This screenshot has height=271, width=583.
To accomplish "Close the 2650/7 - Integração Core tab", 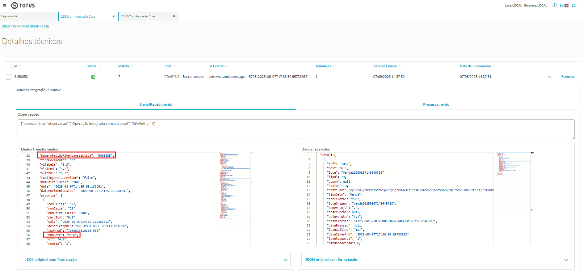I will [x=174, y=16].
